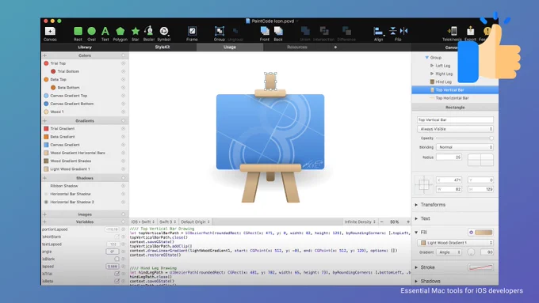The height and width of the screenshot is (303, 539).
Task: Group the selected shapes
Action: (x=220, y=34)
